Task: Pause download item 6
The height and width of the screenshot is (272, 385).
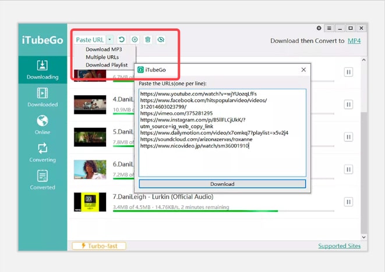Action: pyautogui.click(x=348, y=169)
